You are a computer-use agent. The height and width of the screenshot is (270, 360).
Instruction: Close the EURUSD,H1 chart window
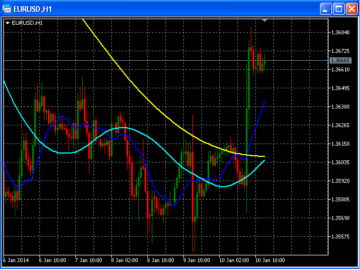pos(351,8)
